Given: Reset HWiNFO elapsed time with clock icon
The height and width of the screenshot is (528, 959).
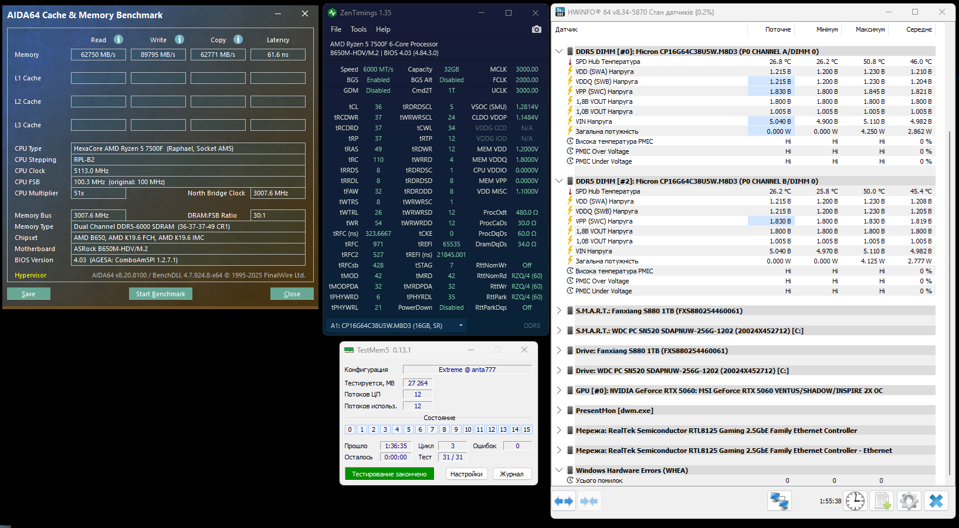Looking at the screenshot, I should point(855,501).
